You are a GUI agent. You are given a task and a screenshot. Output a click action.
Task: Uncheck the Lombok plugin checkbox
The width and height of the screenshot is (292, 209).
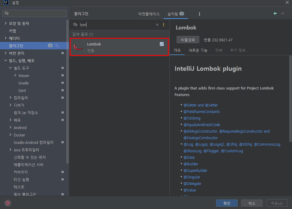(162, 44)
